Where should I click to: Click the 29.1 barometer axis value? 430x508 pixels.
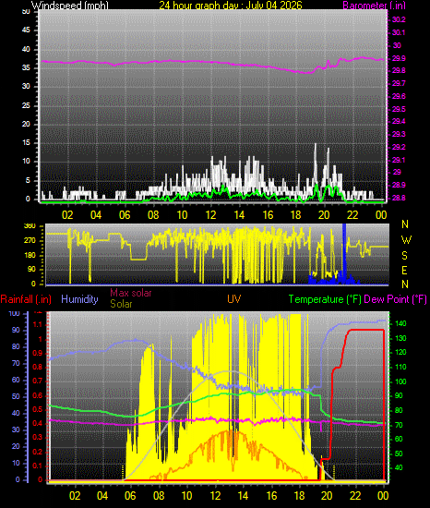click(x=399, y=161)
